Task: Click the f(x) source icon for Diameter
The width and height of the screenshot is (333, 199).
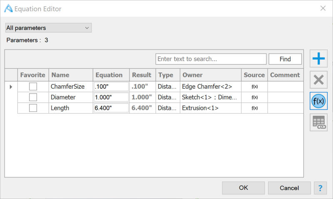Action: pos(254,97)
